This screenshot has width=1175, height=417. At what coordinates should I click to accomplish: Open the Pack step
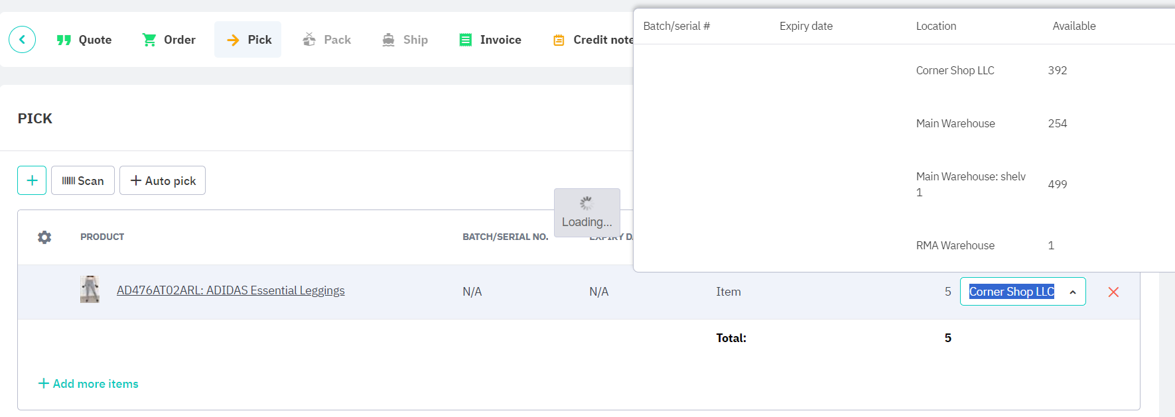click(x=327, y=40)
